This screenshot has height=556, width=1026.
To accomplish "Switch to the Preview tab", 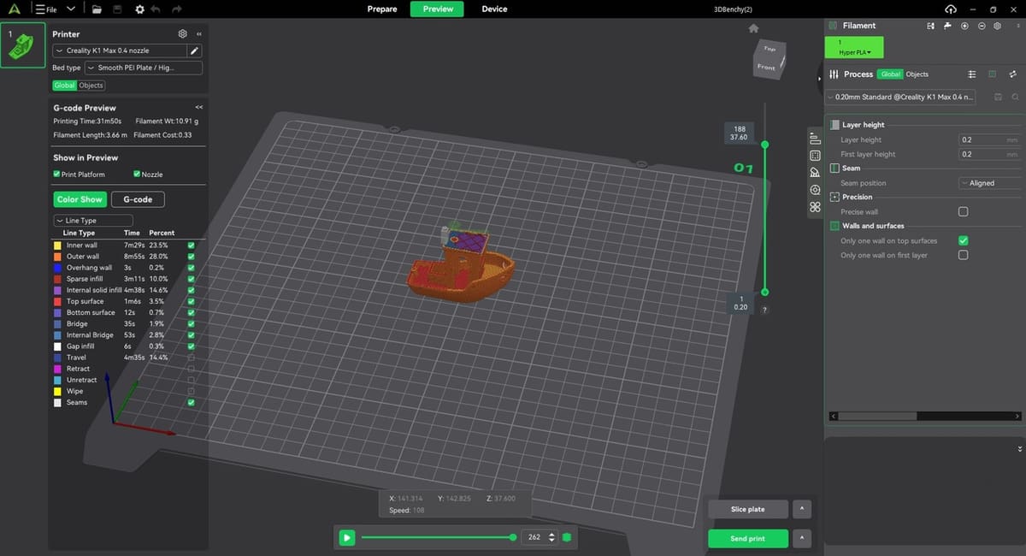I will [438, 9].
